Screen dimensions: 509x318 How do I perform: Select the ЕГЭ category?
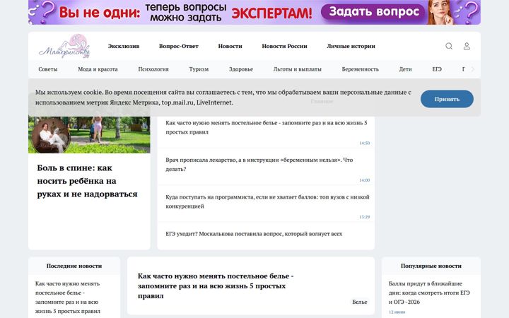pyautogui.click(x=437, y=69)
